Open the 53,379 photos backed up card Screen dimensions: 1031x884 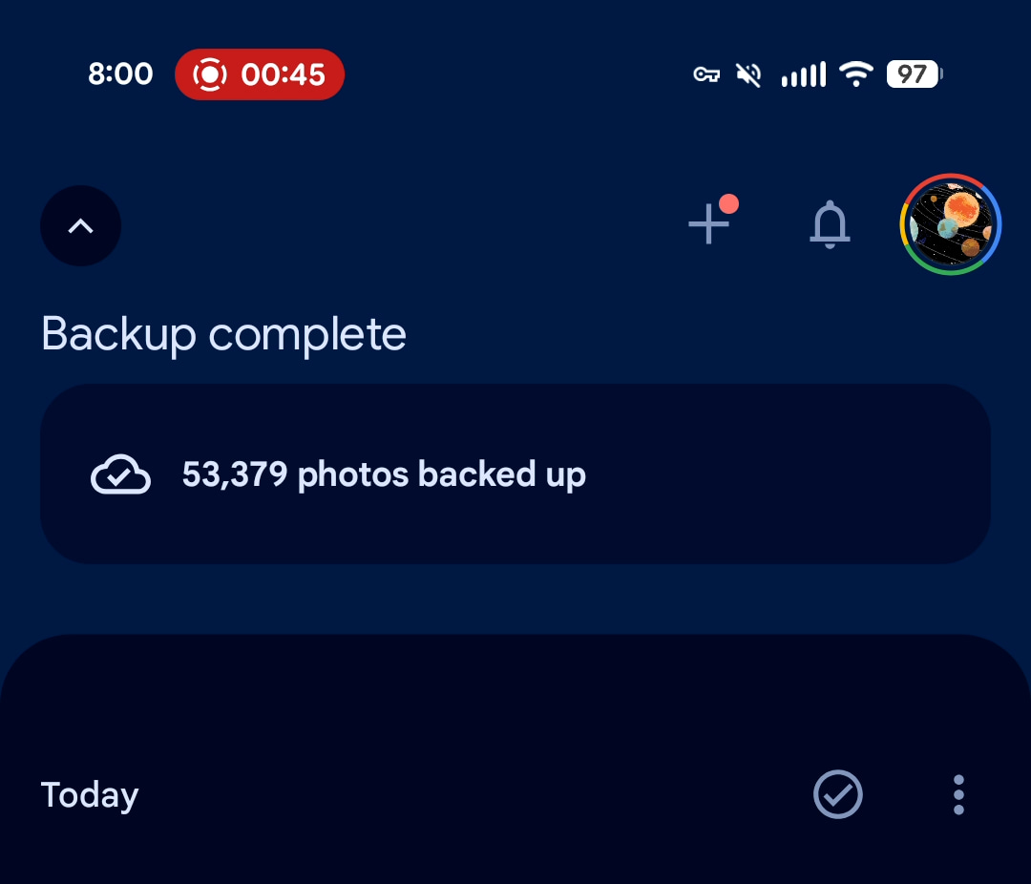tap(515, 474)
